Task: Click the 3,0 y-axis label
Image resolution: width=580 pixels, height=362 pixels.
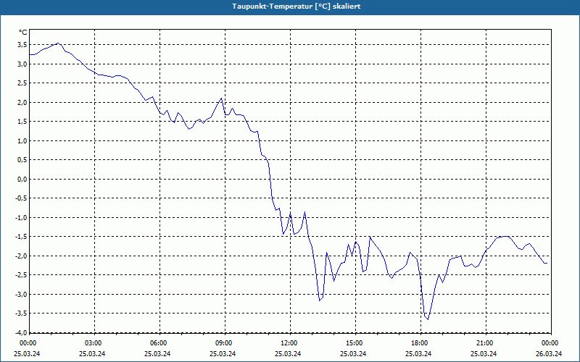Action: coord(22,64)
